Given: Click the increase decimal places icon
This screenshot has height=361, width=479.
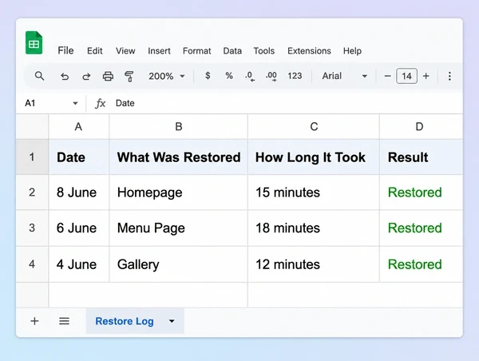Looking at the screenshot, I should pyautogui.click(x=271, y=76).
